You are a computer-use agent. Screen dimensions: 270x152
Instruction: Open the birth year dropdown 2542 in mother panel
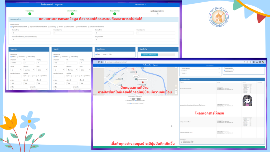pyautogui.click(x=42, y=70)
